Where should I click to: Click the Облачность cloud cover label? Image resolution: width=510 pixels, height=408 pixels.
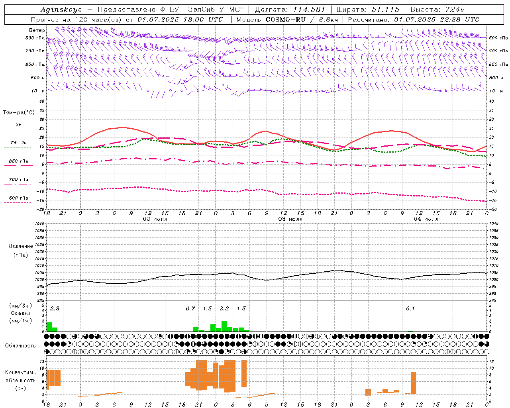(x=20, y=346)
